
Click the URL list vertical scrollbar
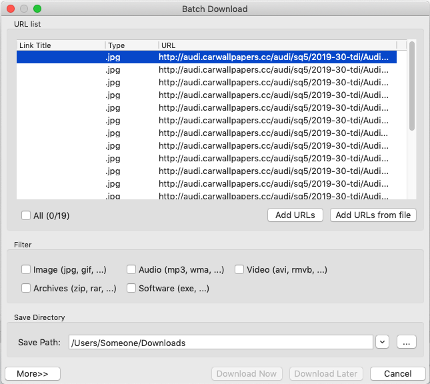pos(411,86)
